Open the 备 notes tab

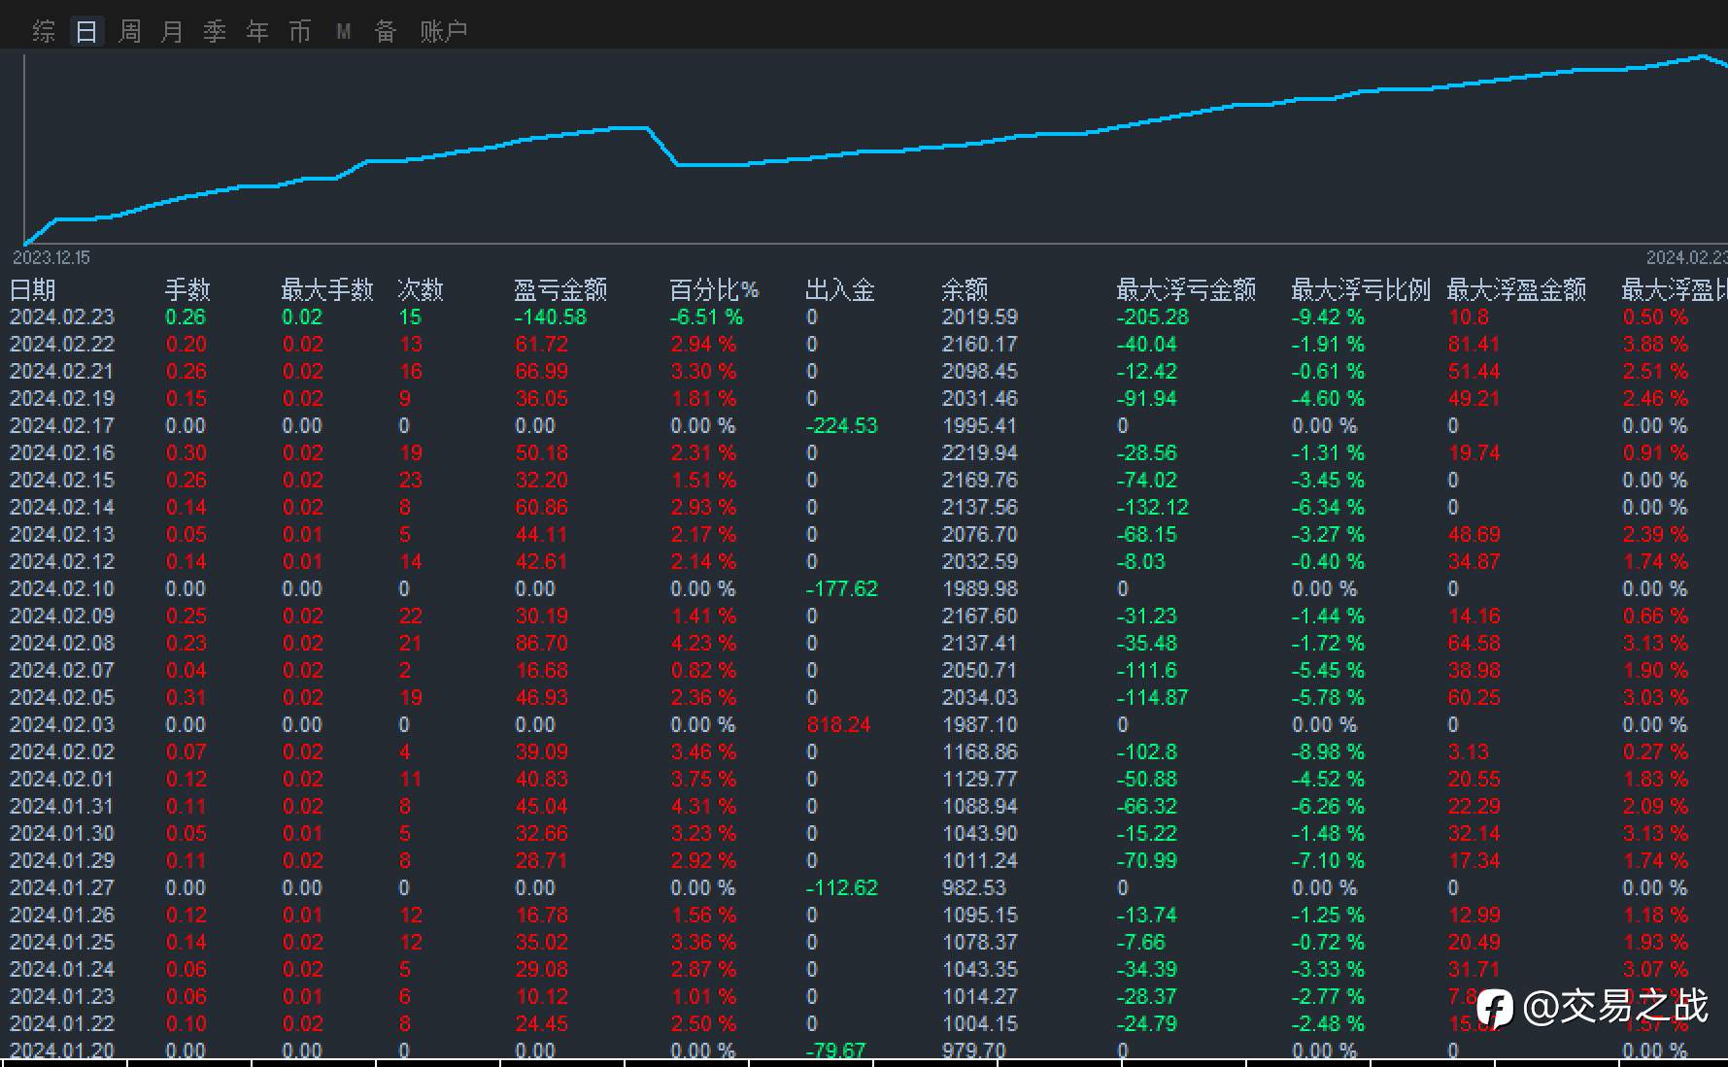click(x=386, y=32)
